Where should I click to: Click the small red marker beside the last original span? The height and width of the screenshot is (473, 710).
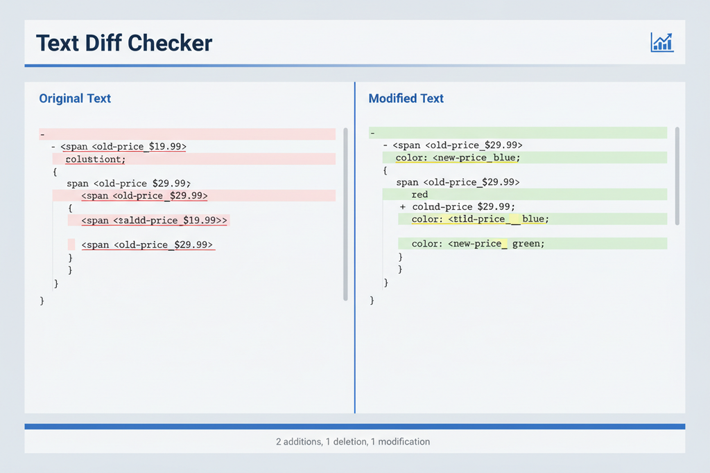tap(71, 244)
